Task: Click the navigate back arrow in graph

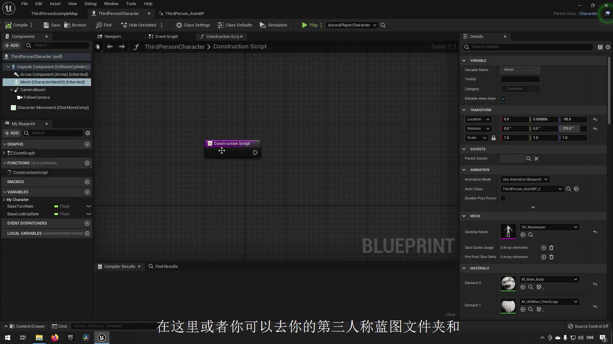Action: point(110,47)
